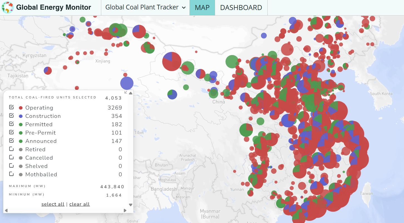
Task: Switch to the MAP tab
Action: pyautogui.click(x=202, y=8)
